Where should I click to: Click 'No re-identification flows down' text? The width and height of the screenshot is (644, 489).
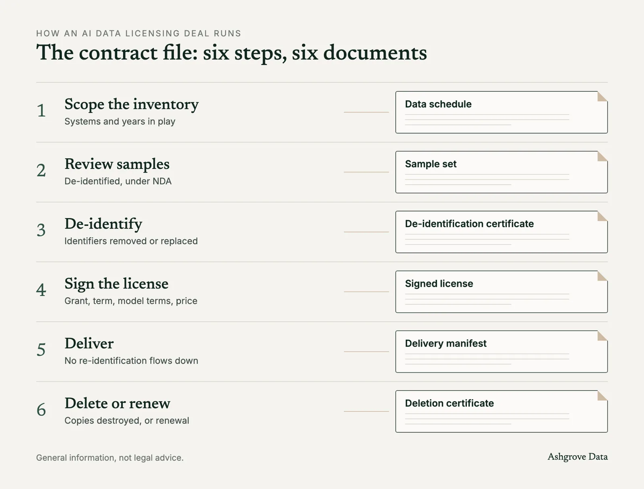coord(131,361)
